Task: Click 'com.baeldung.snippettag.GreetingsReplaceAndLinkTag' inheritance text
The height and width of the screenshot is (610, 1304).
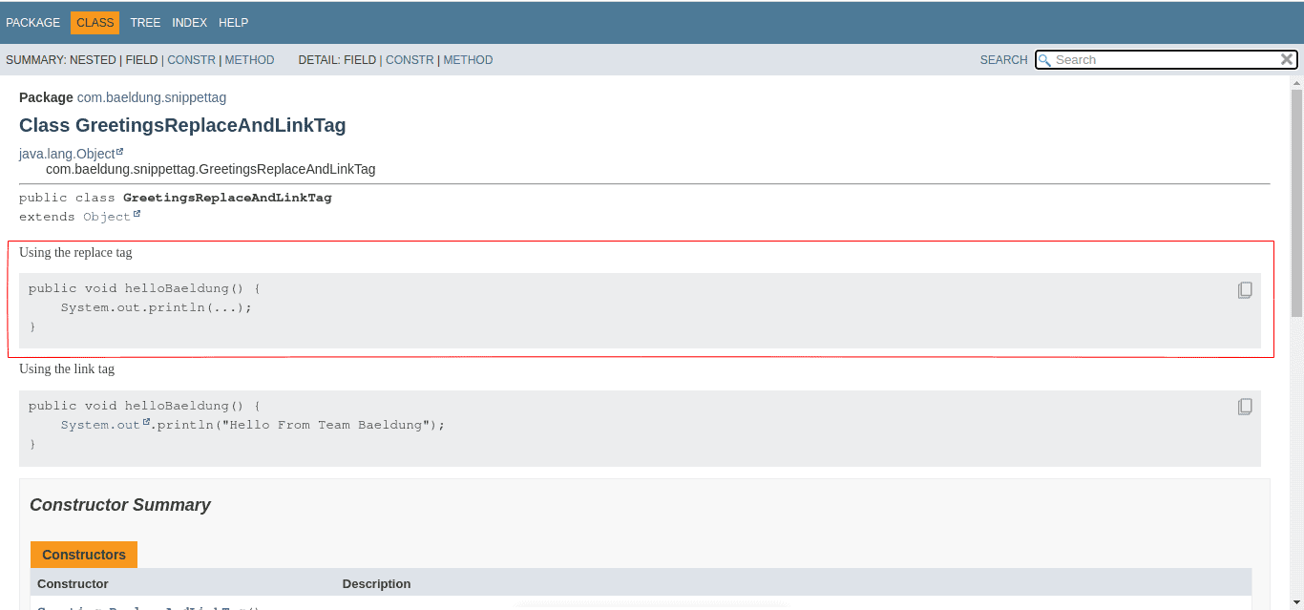Action: [x=211, y=169]
